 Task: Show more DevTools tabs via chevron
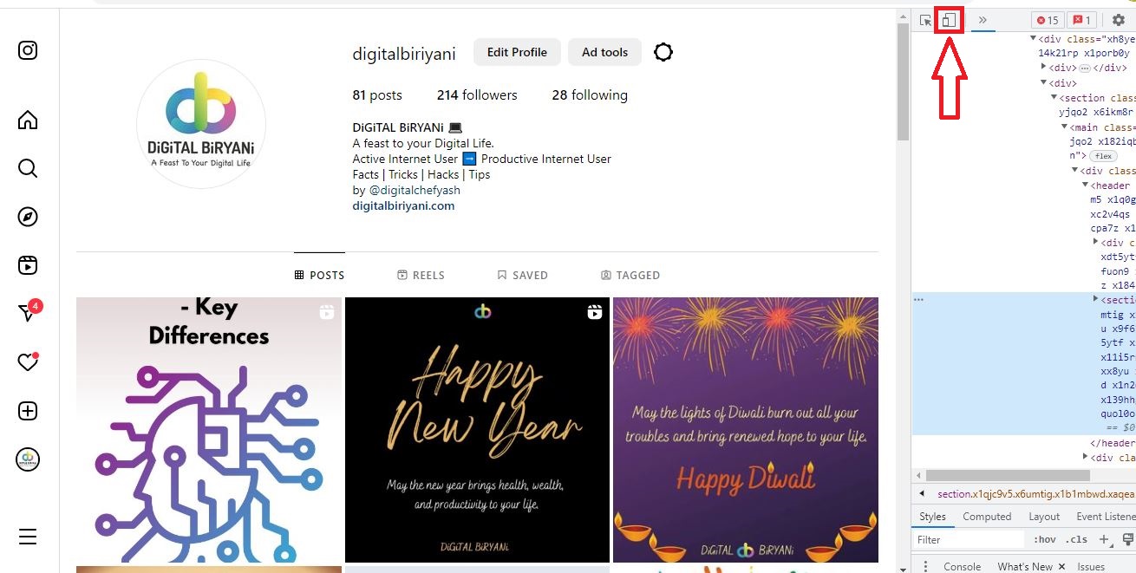click(983, 20)
